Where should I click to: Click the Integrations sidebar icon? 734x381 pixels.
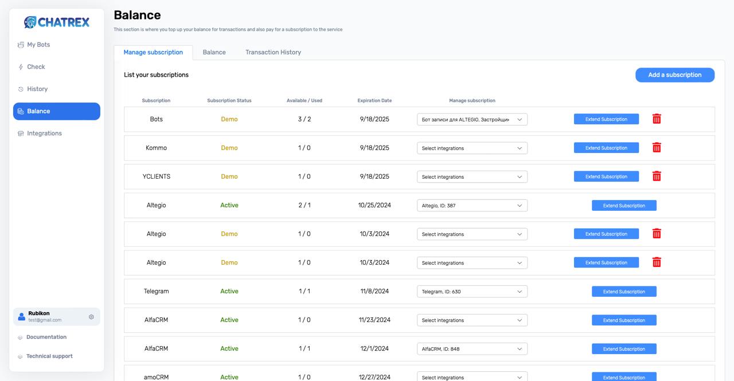[x=21, y=133]
